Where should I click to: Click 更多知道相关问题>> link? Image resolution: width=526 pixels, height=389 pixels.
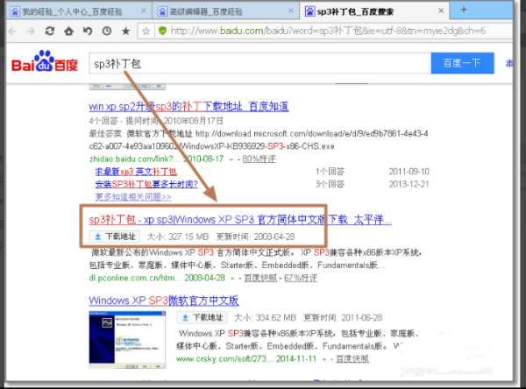click(133, 196)
